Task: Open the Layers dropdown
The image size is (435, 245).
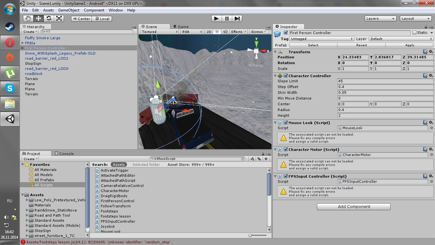Action: click(x=380, y=19)
